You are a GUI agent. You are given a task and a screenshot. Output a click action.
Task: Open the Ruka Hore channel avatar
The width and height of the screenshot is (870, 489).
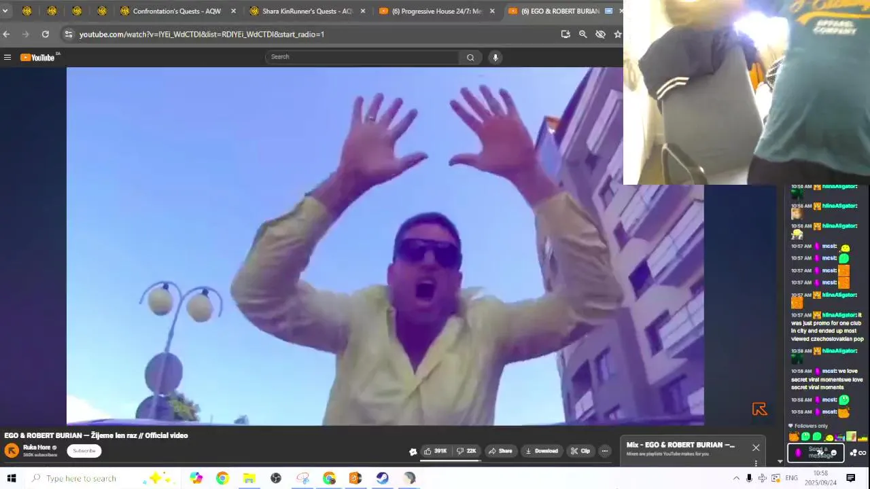click(12, 450)
